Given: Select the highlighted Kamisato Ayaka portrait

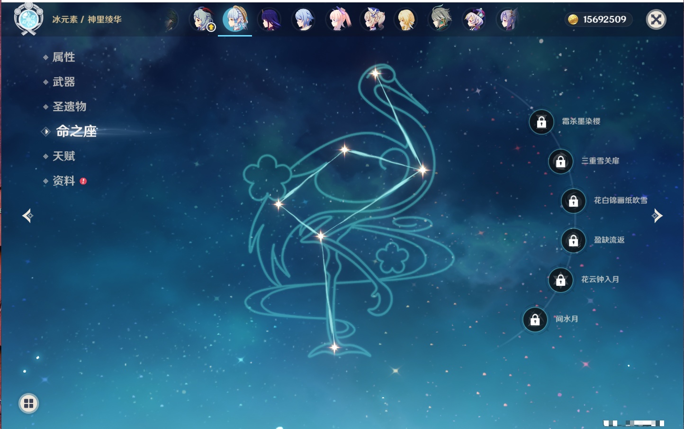Looking at the screenshot, I should pyautogui.click(x=235, y=19).
